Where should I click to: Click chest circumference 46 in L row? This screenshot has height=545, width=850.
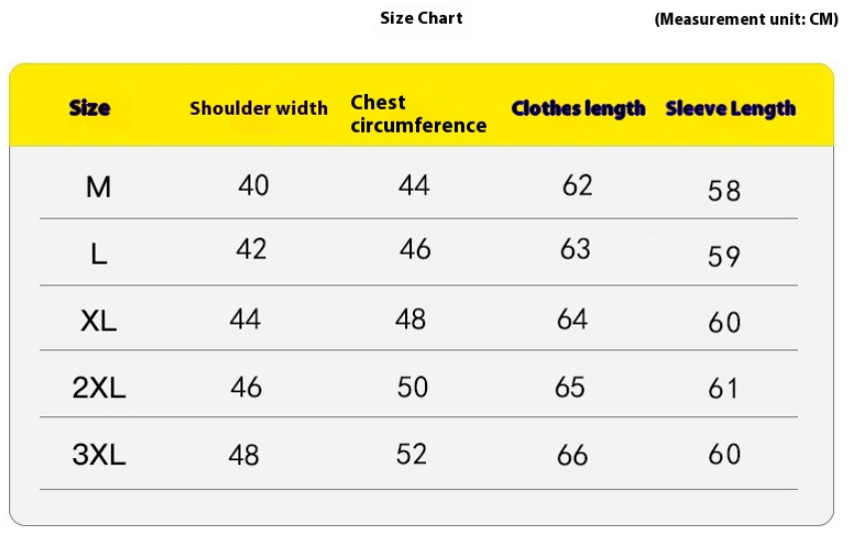[415, 249]
